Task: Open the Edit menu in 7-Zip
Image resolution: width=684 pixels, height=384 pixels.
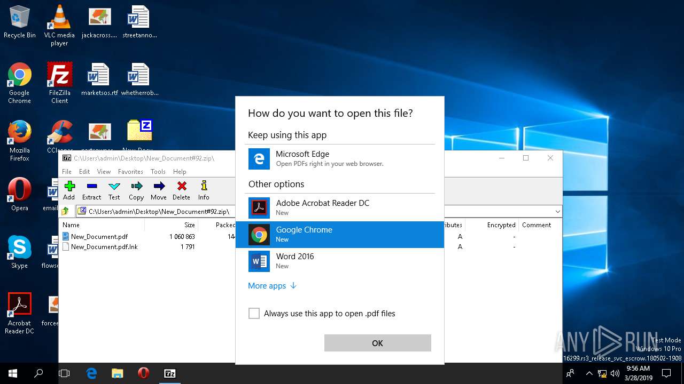Action: coord(84,172)
